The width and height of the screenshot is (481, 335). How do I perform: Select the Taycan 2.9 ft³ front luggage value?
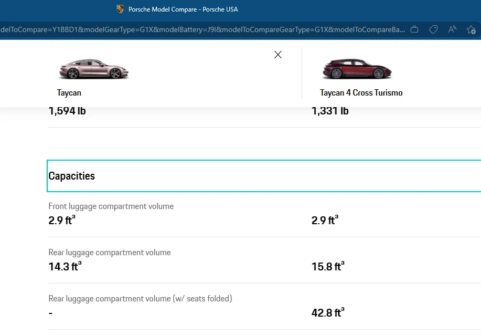pos(62,220)
